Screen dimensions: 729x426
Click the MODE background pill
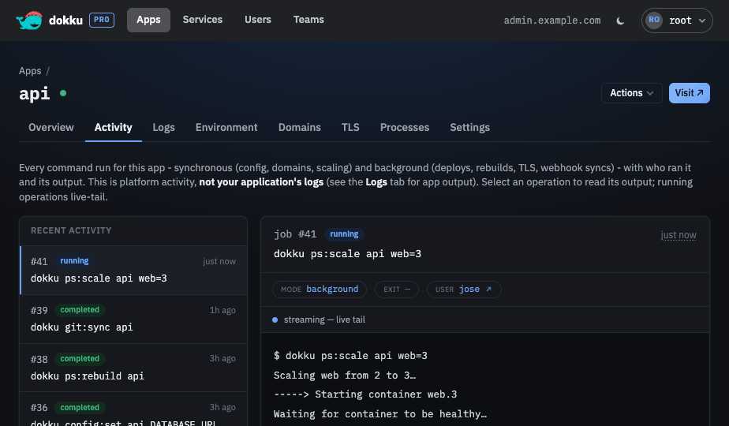[x=320, y=290]
